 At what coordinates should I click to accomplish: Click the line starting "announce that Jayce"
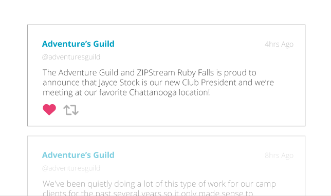pos(158,83)
